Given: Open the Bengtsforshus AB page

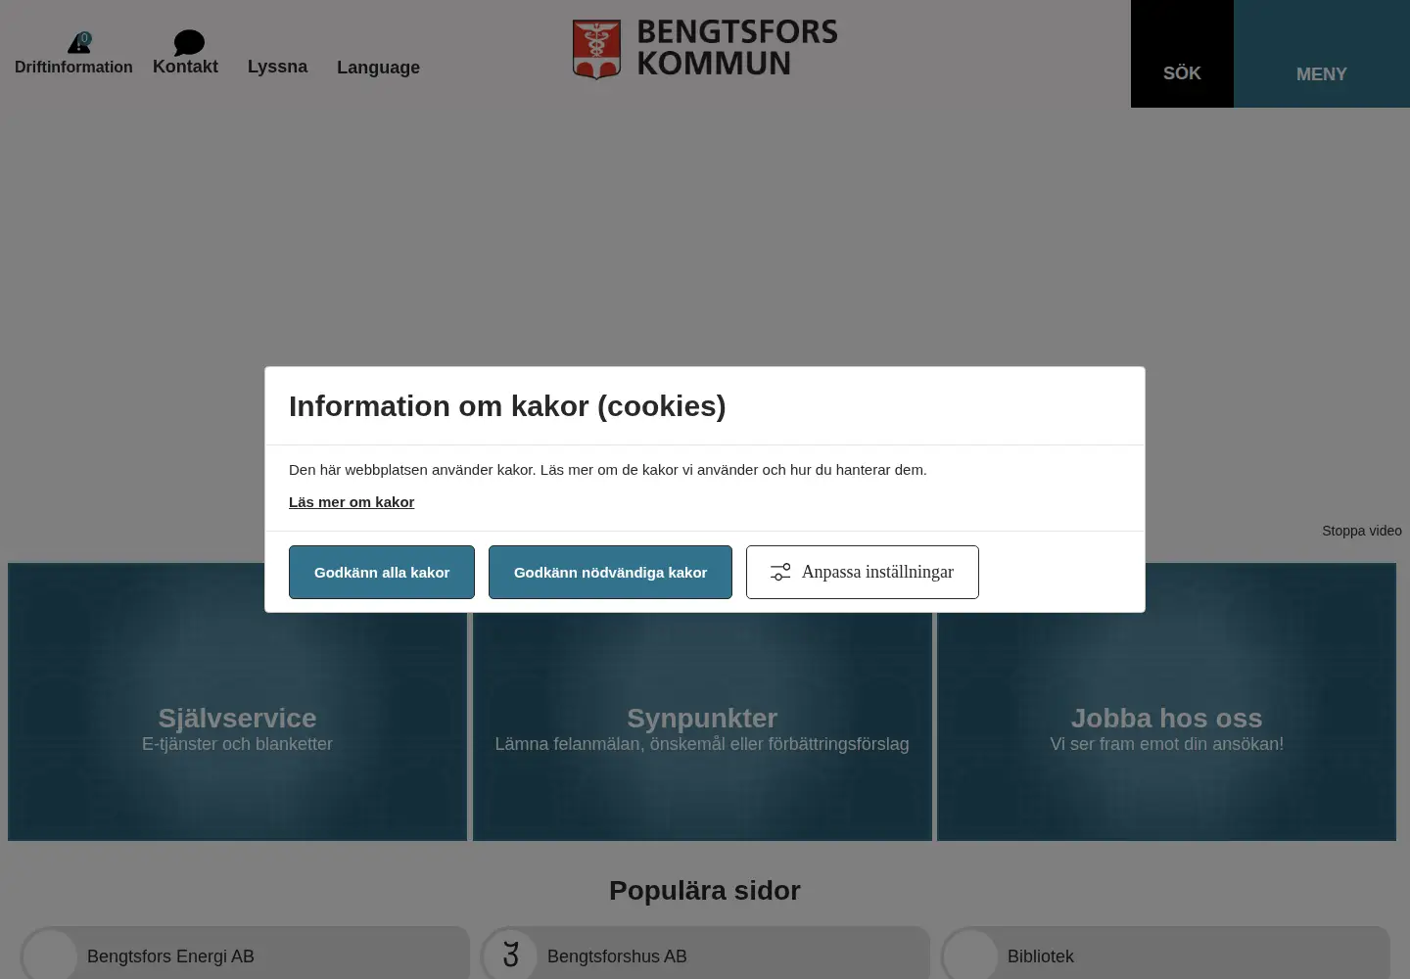Looking at the screenshot, I should (705, 955).
